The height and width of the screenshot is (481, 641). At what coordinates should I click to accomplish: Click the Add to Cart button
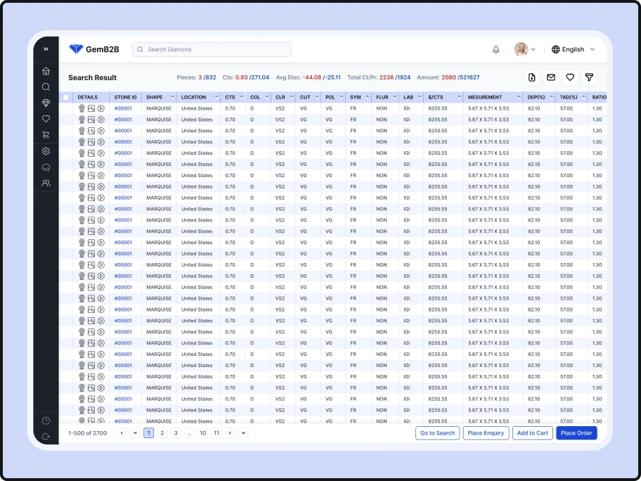point(532,433)
